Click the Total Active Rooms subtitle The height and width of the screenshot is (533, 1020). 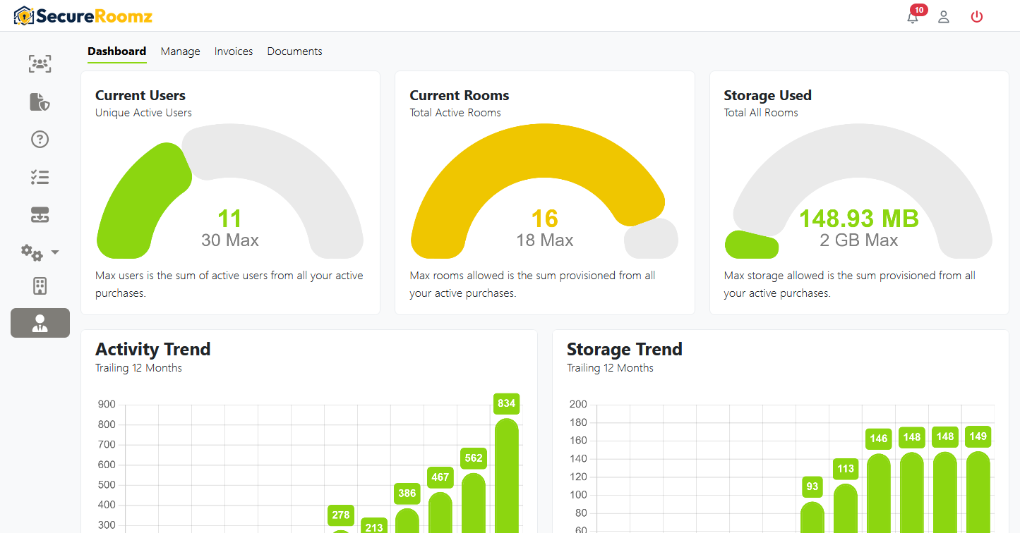455,113
